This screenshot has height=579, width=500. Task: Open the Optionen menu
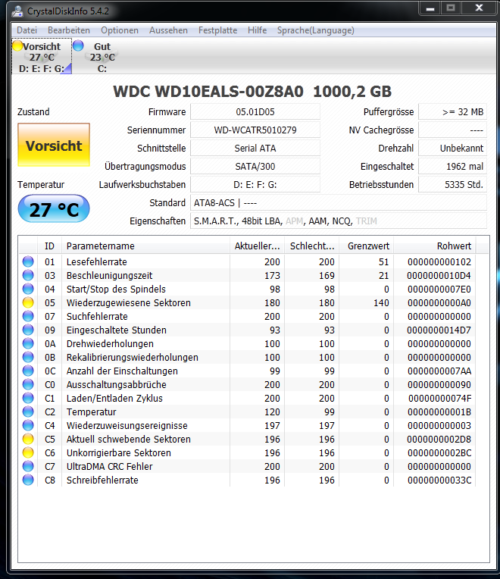click(x=120, y=30)
